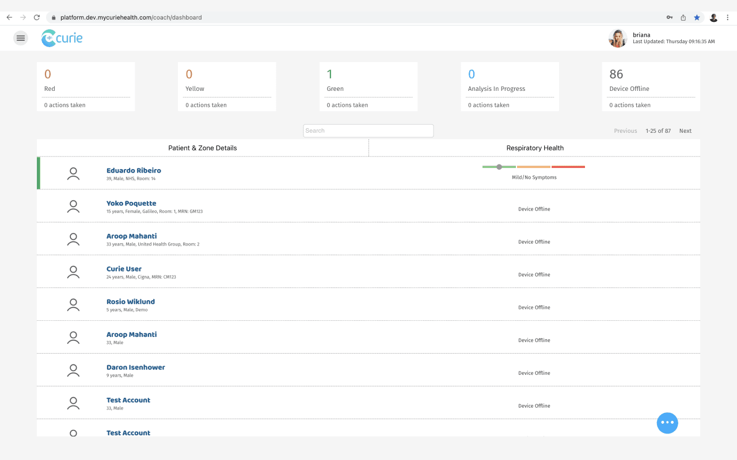737x460 pixels.
Task: Click the Respiratory Health column header
Action: [535, 148]
